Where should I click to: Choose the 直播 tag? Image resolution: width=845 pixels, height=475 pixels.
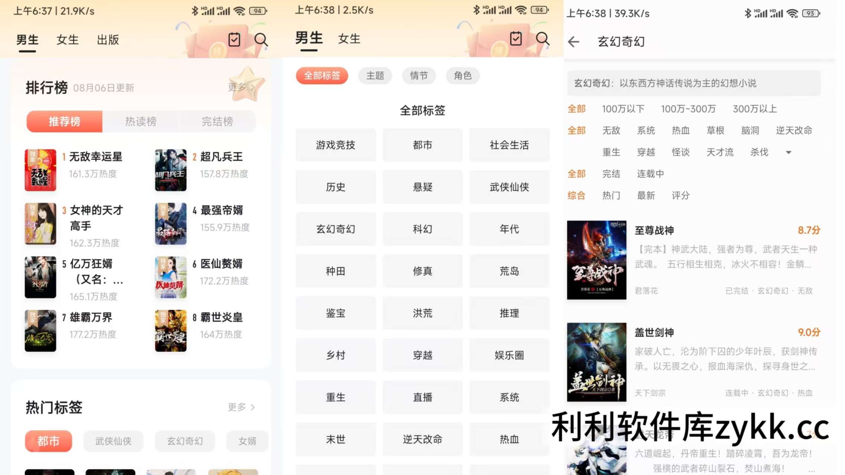(422, 397)
